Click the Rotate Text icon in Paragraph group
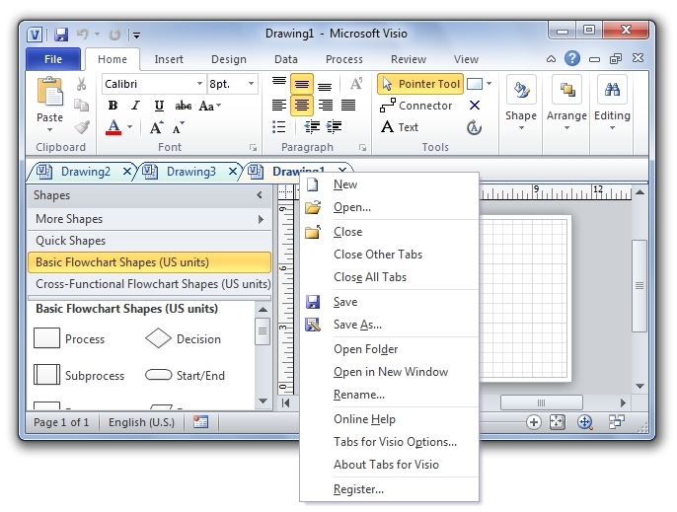Viewport: 677px width, 512px height. [x=356, y=83]
